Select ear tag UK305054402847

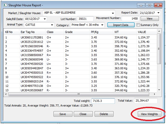pyautogui.click(x=32, y=68)
